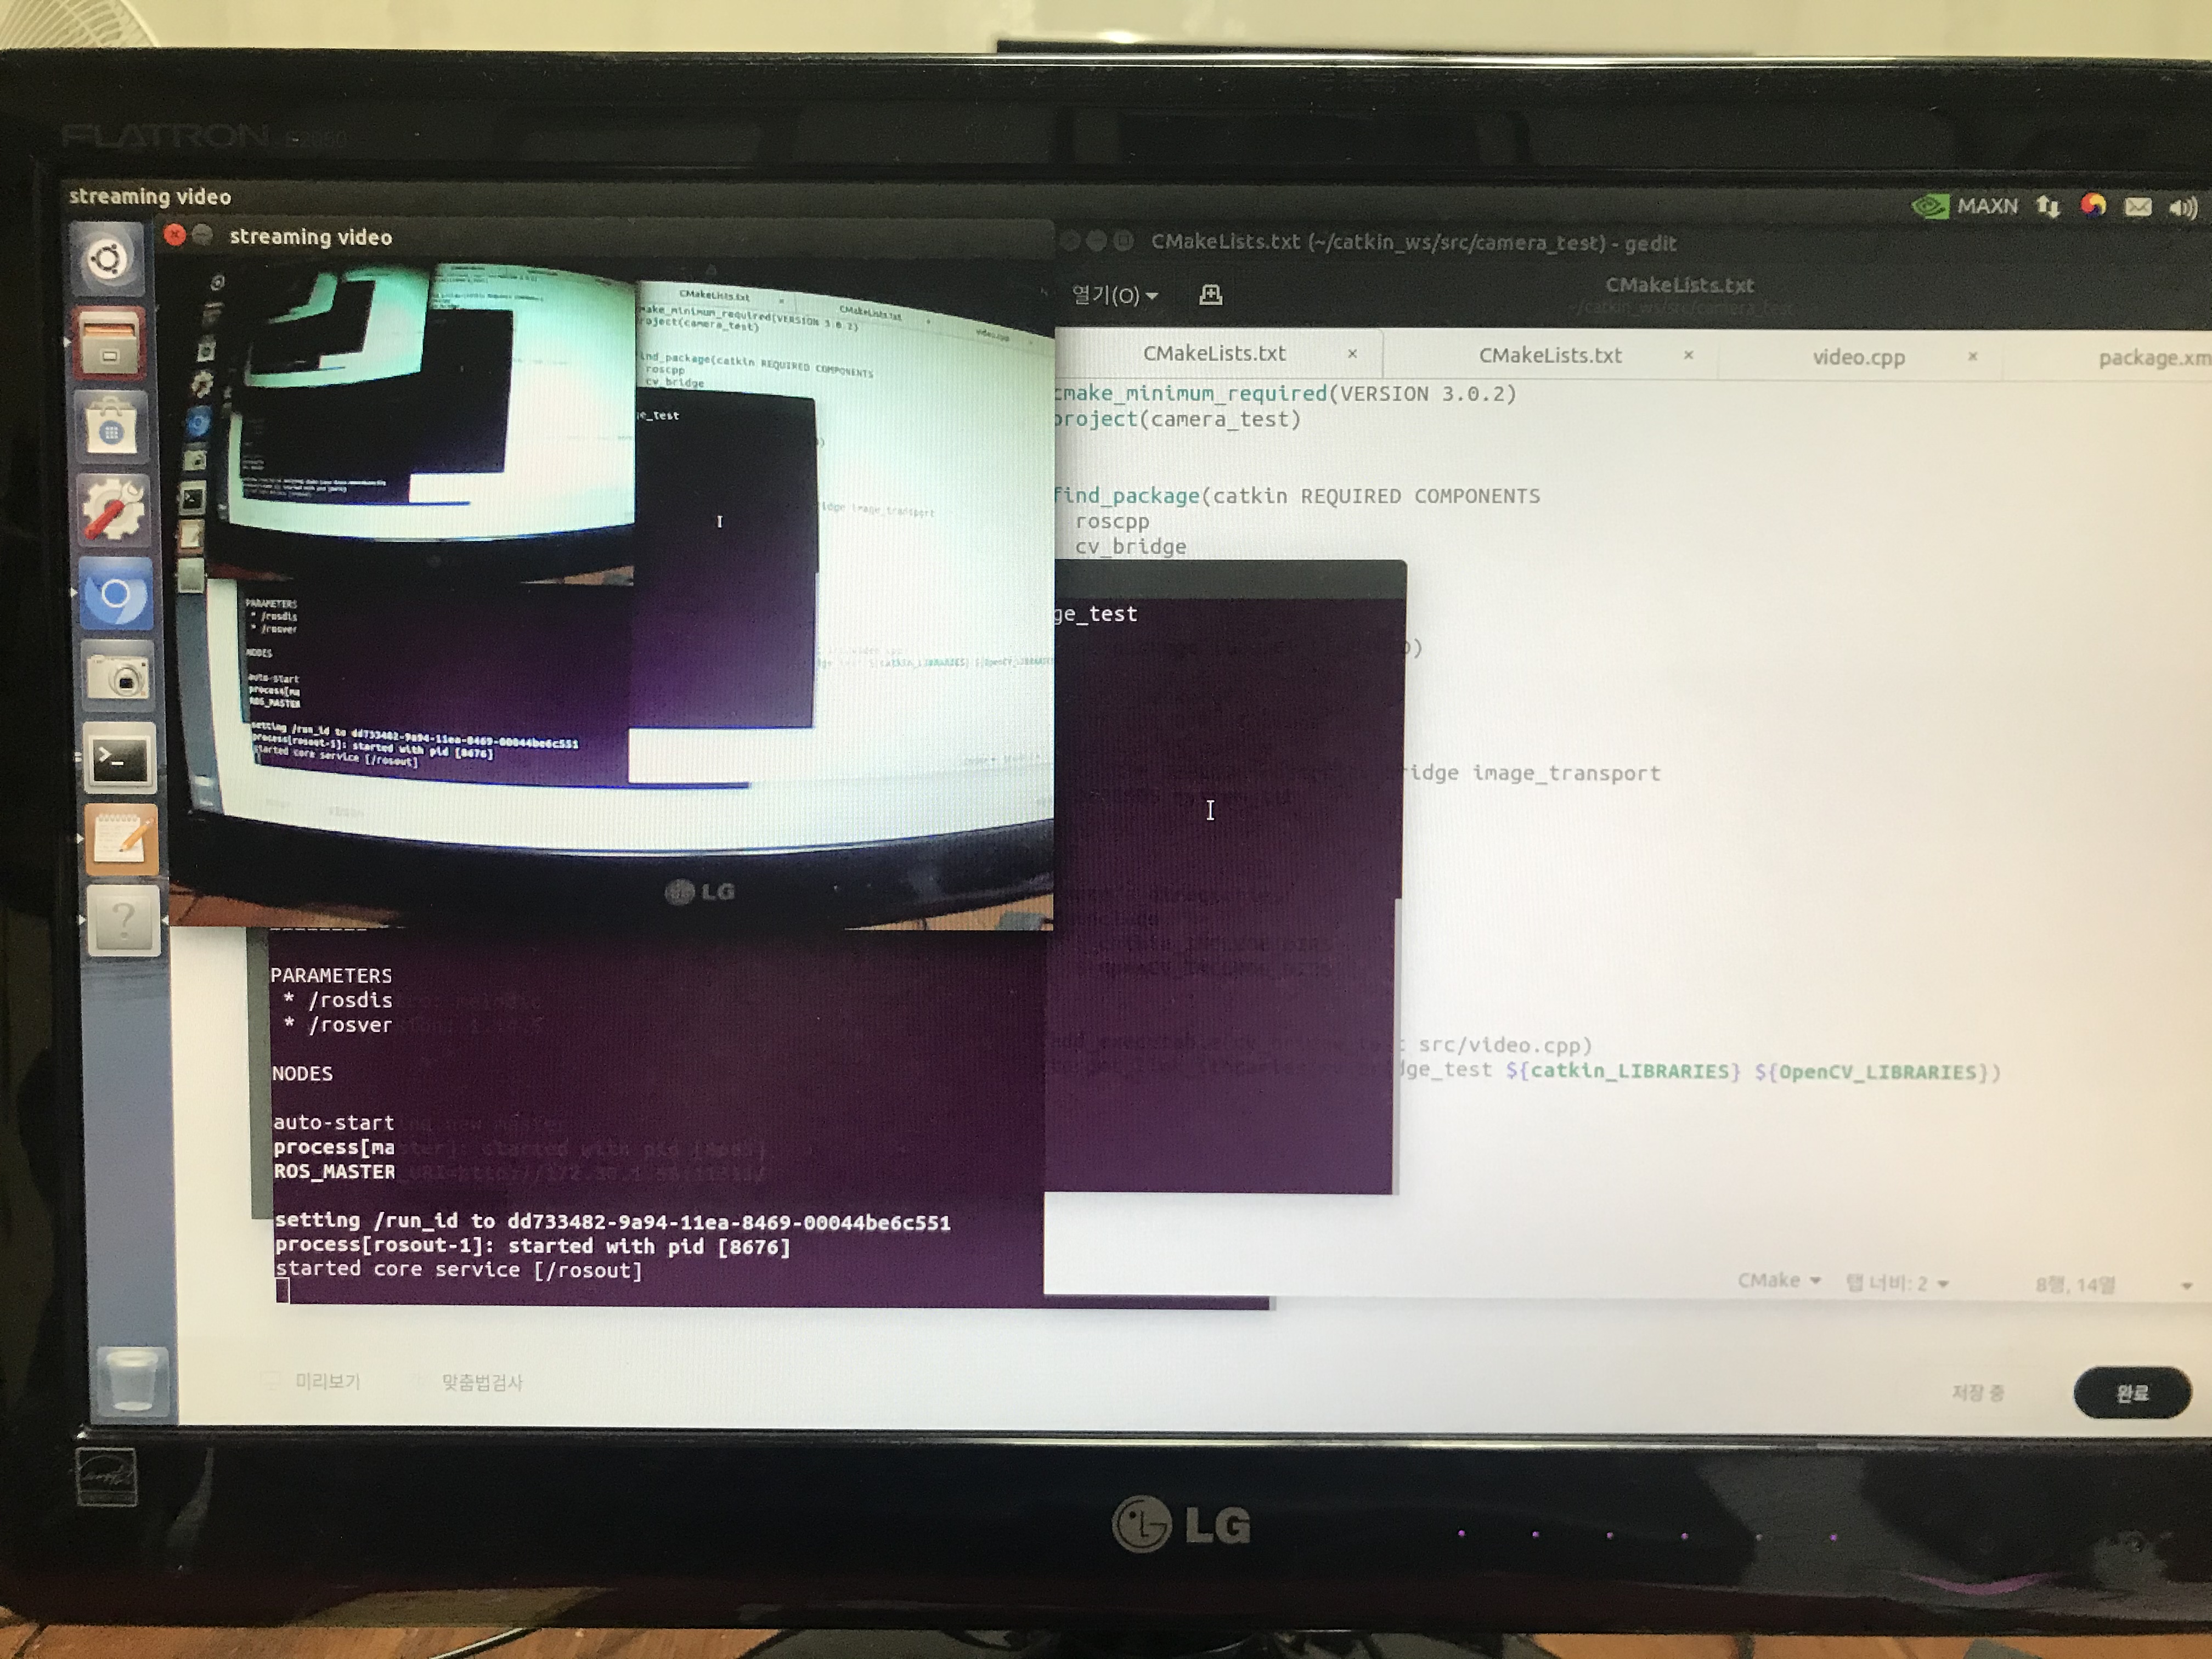Image resolution: width=2212 pixels, height=1659 pixels.
Task: Open the Files launcher icon
Action: pyautogui.click(x=109, y=345)
